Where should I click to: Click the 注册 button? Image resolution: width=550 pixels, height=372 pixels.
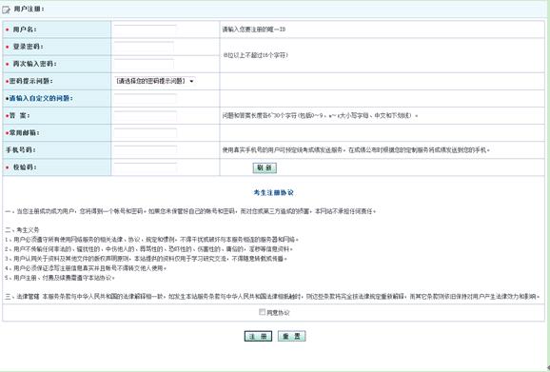(258, 336)
